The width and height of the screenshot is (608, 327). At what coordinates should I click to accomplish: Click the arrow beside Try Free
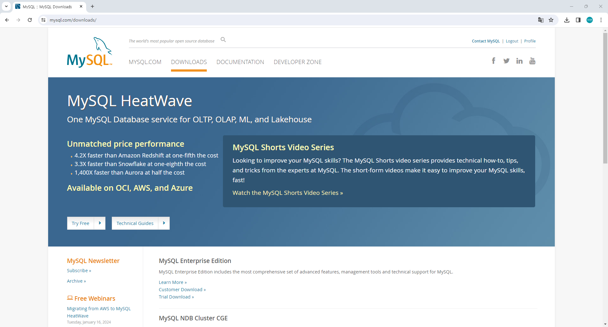coord(100,223)
